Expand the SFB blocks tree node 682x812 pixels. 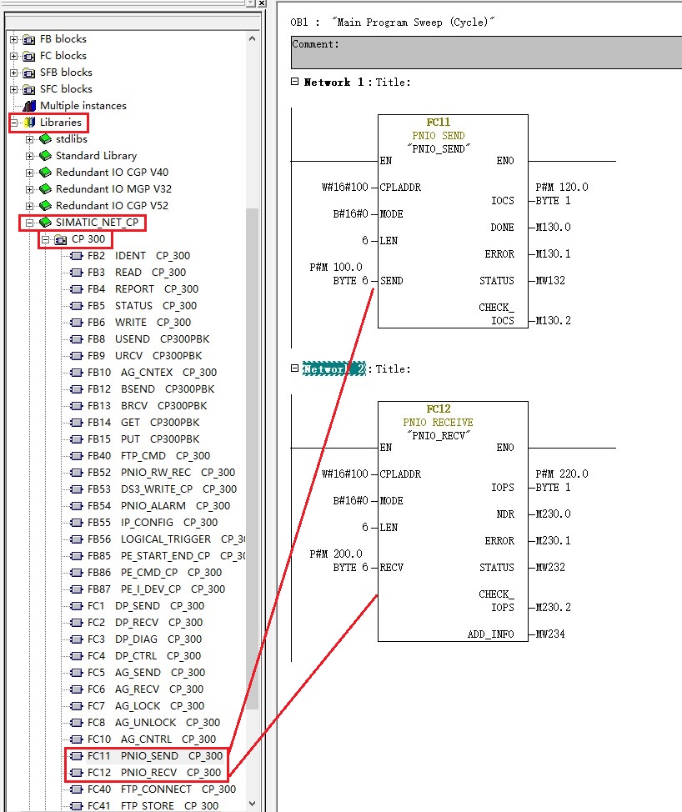point(14,73)
